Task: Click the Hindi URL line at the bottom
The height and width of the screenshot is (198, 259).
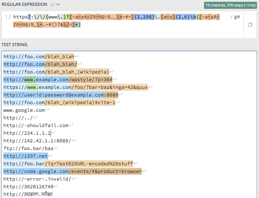Action: point(28,194)
